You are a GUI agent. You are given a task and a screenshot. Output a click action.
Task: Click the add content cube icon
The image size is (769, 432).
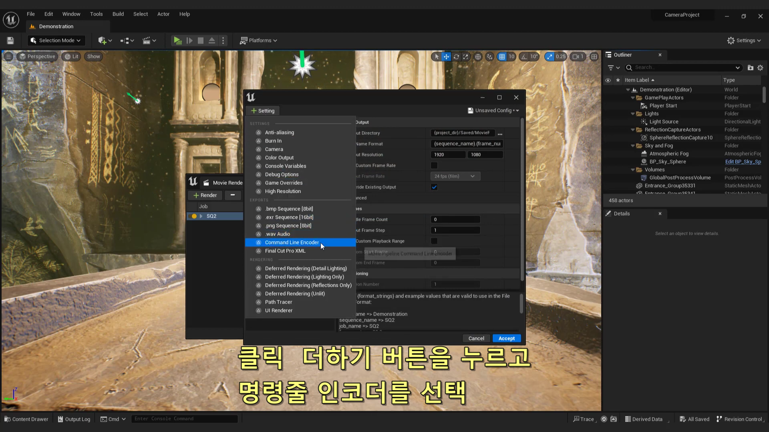coord(103,40)
